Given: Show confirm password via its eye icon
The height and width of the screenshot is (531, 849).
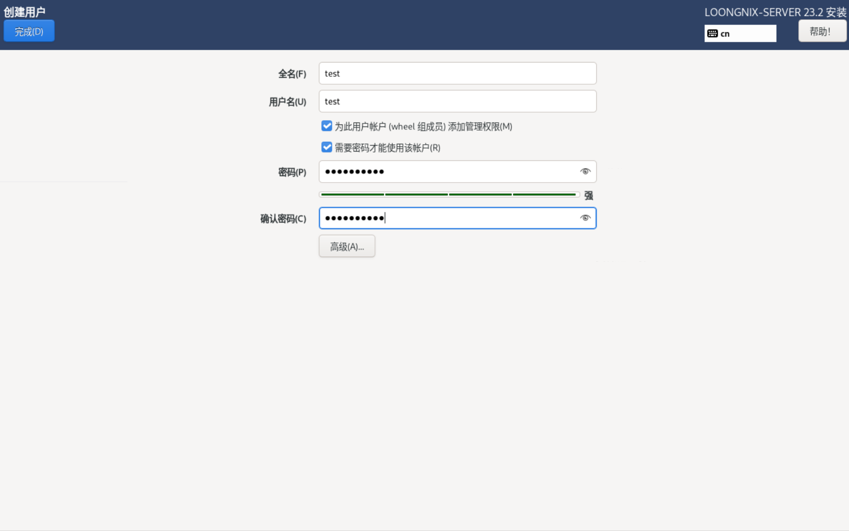Looking at the screenshot, I should click(585, 218).
